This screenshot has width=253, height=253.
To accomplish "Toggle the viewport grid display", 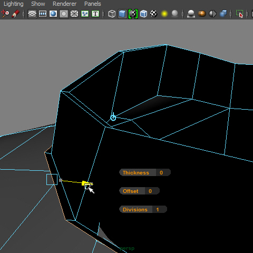I will click(32, 14).
